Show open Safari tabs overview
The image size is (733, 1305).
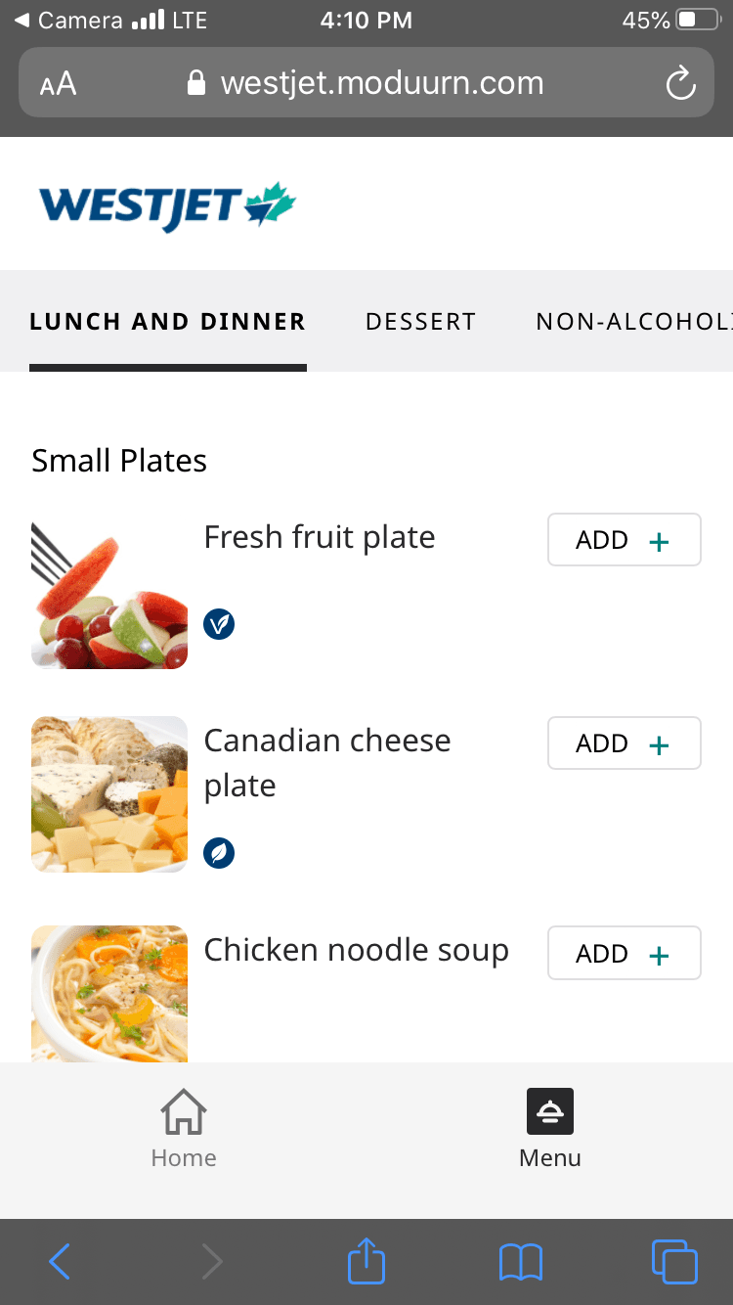[x=674, y=1261]
